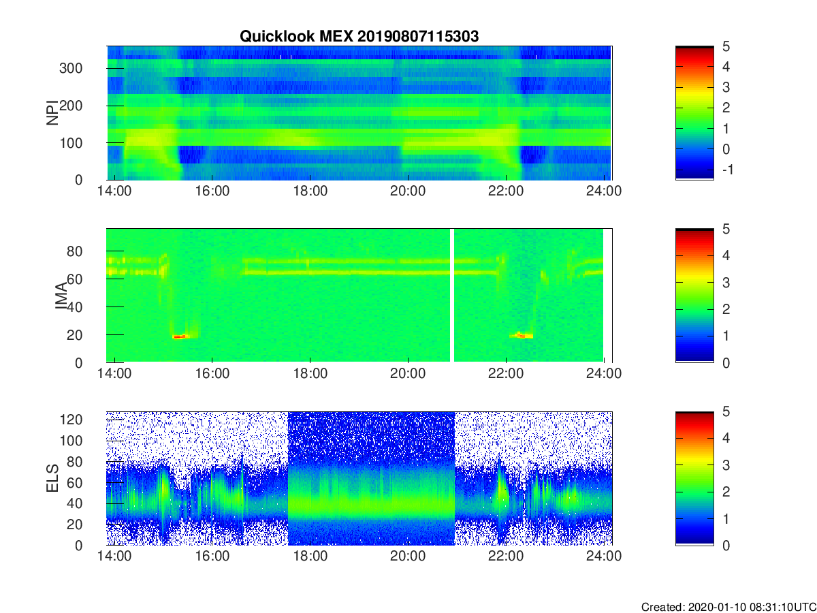Select the NPI y-axis label

tap(52, 113)
